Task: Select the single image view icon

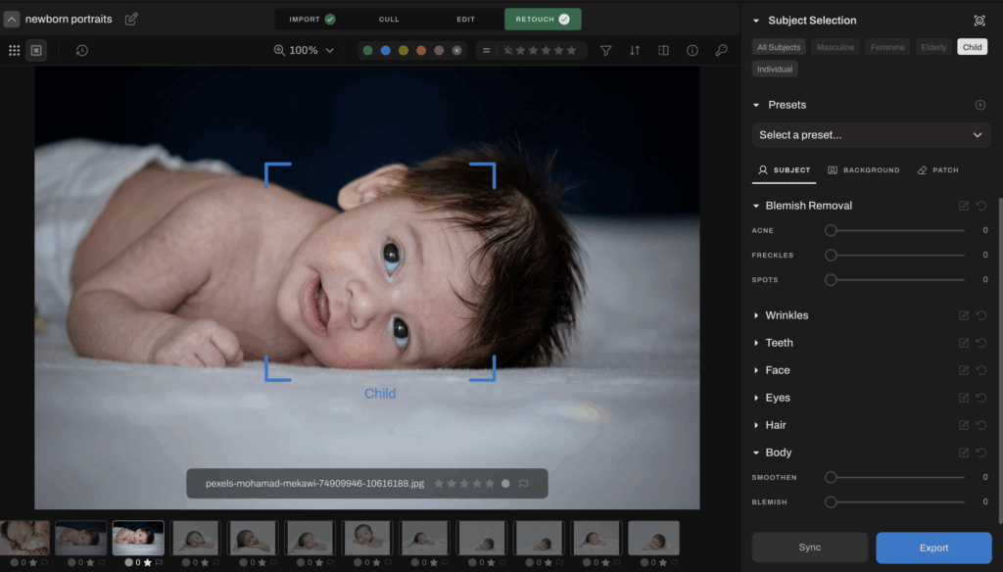Action: 37,50
